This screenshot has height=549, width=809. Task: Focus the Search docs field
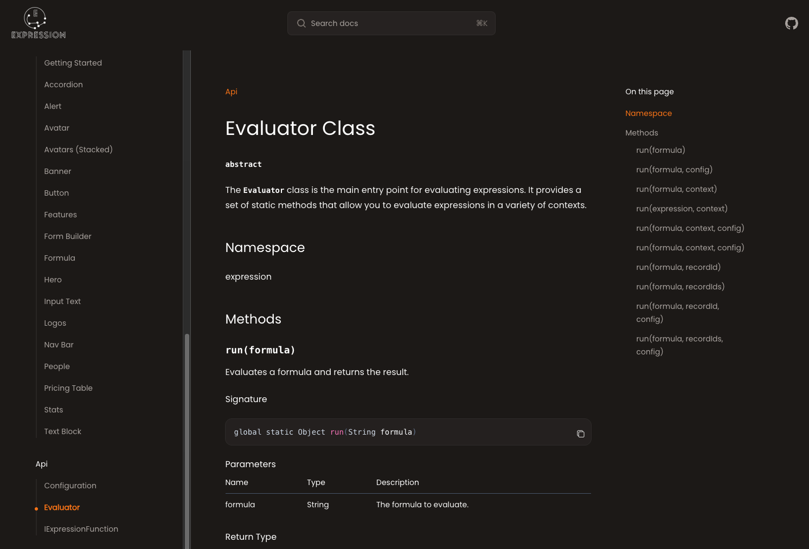point(391,23)
